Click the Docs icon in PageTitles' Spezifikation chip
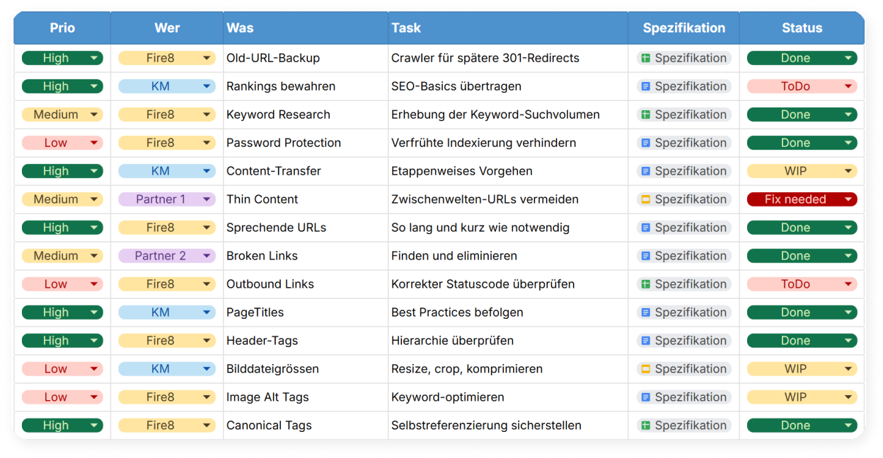 click(645, 312)
